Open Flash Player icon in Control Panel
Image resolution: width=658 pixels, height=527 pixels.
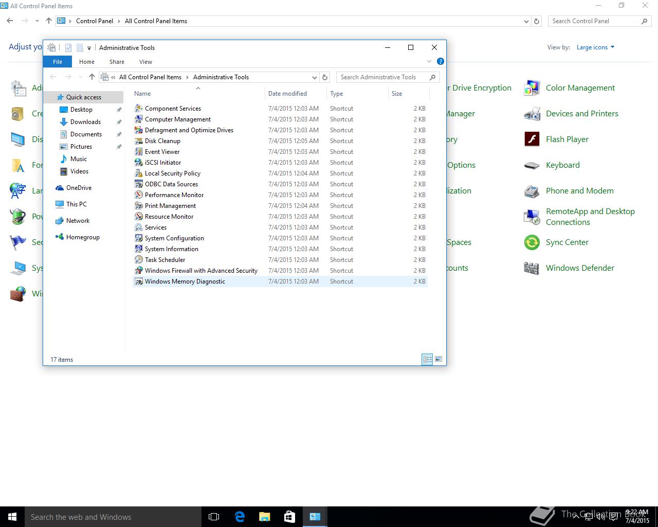[532, 139]
